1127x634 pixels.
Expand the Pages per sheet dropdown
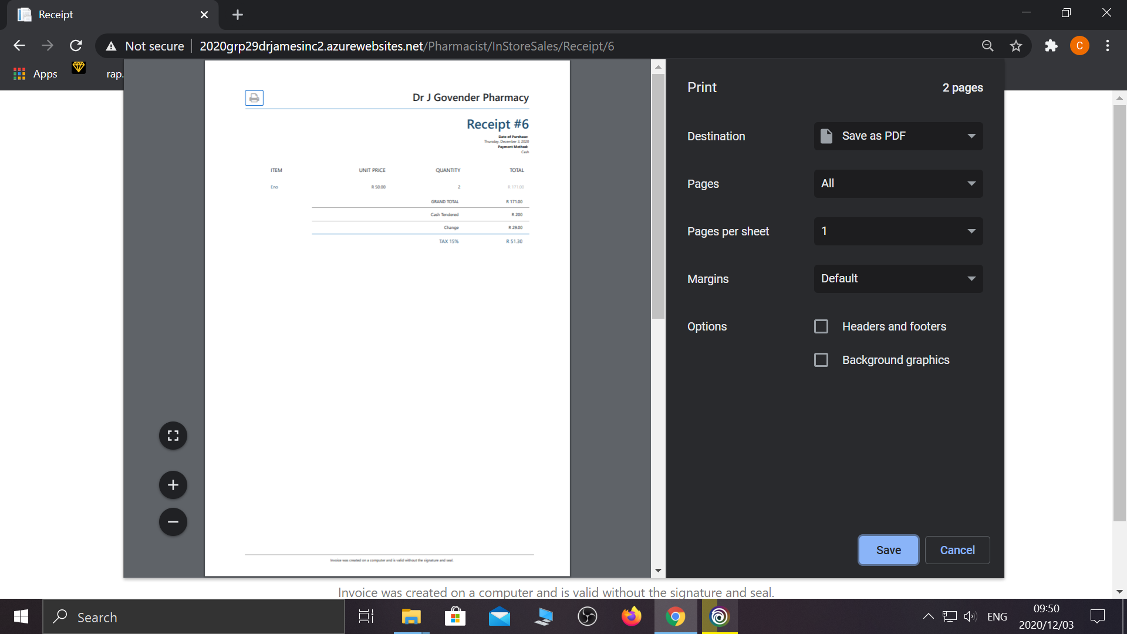coord(898,231)
